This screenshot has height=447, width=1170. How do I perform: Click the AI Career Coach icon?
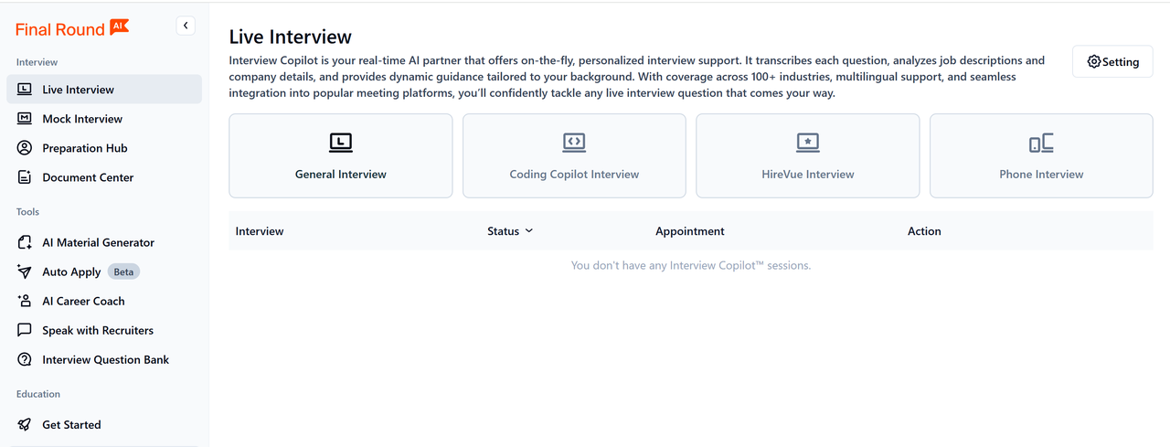tap(25, 301)
